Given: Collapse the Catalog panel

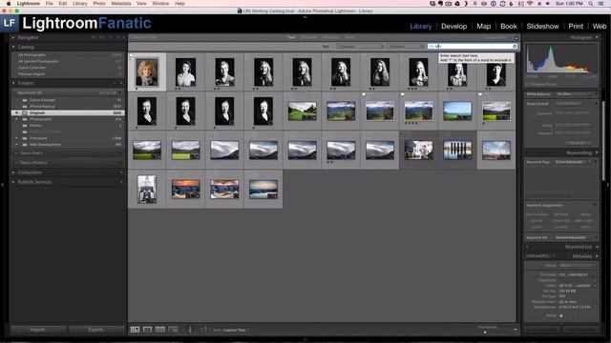Looking at the screenshot, I should (x=13, y=47).
